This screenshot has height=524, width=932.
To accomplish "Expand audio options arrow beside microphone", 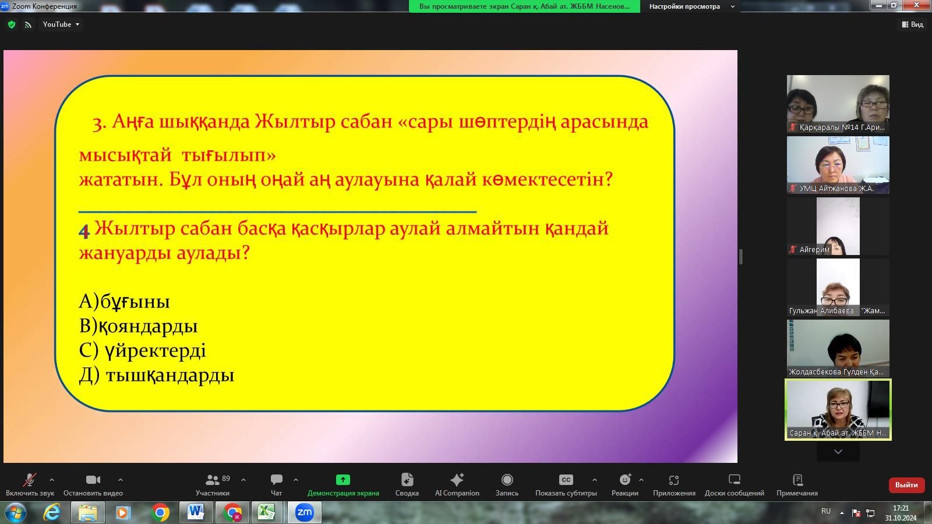I will click(52, 480).
